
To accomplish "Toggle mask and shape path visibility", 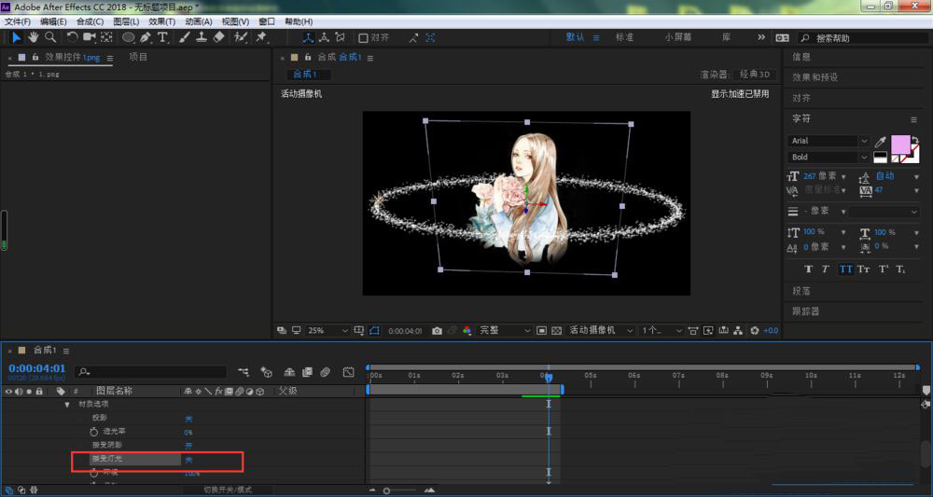I will point(374,330).
